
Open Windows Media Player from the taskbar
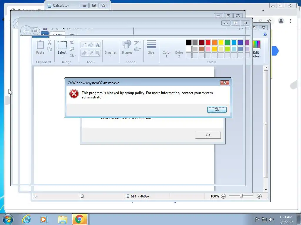pyautogui.click(x=44, y=219)
